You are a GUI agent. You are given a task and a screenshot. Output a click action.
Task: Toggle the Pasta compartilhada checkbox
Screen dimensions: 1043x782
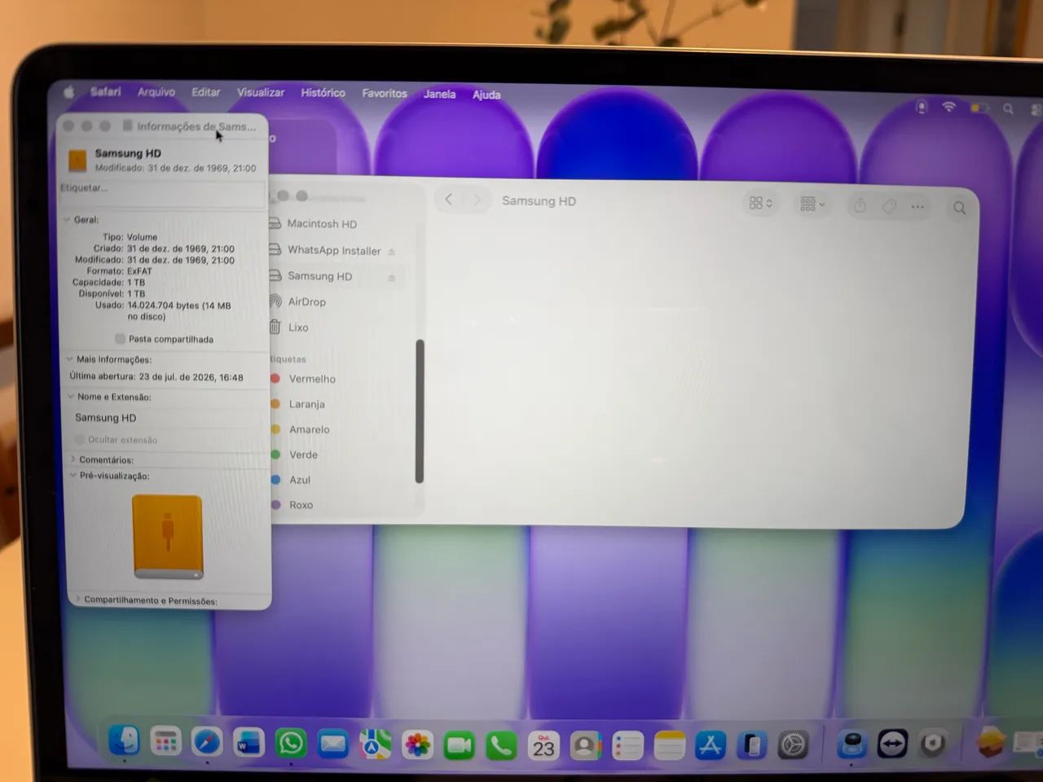pyautogui.click(x=120, y=339)
